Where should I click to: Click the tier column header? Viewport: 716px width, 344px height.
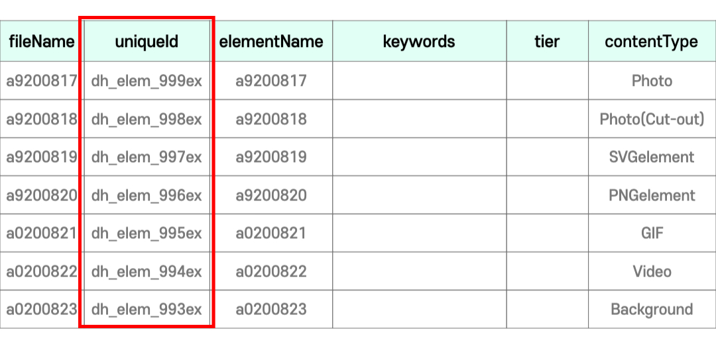[x=547, y=42]
